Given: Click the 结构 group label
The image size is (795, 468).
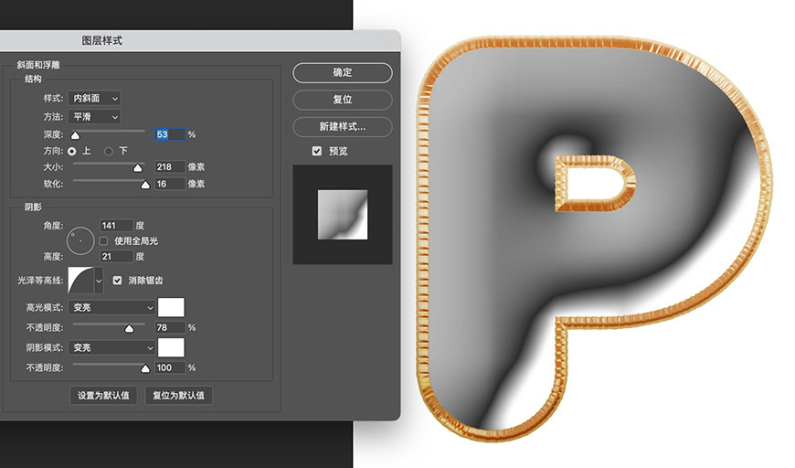Looking at the screenshot, I should 33,79.
